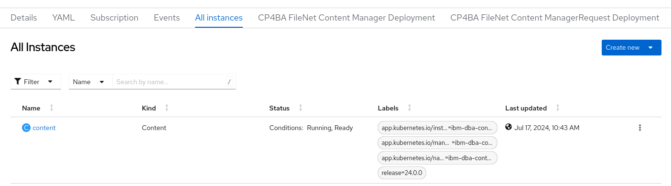
Task: Sort by Kind column sort icon
Action: [x=167, y=108]
